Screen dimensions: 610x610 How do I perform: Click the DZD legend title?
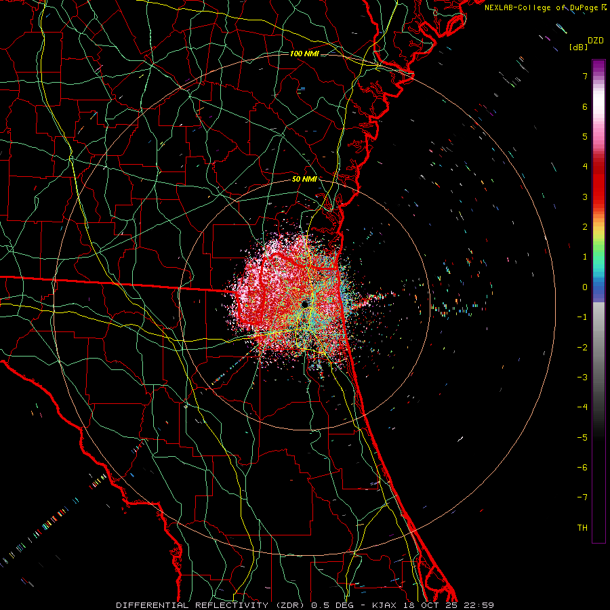click(x=595, y=41)
